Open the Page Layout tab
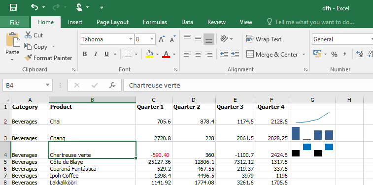Viewport: 373px width, 185px height. [x=112, y=22]
